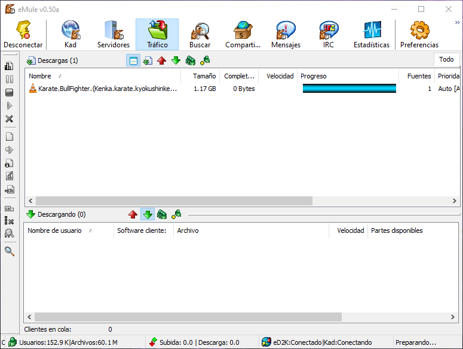
Task: Sort downloads by Priorida column
Action: (447, 76)
